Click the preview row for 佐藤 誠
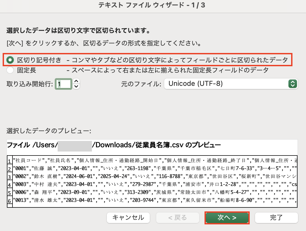This screenshot has height=231, width=306. (154, 168)
